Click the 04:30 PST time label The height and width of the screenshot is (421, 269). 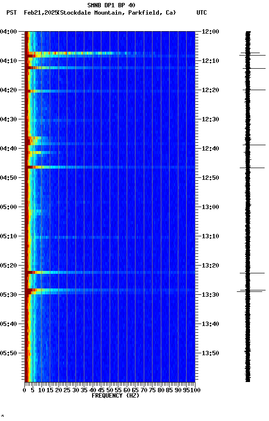click(x=8, y=119)
